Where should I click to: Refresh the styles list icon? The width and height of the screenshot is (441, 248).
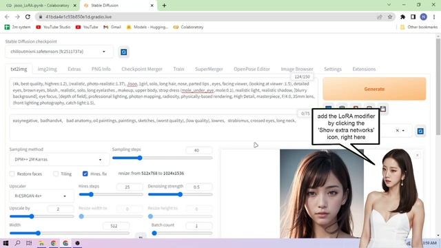point(420,131)
